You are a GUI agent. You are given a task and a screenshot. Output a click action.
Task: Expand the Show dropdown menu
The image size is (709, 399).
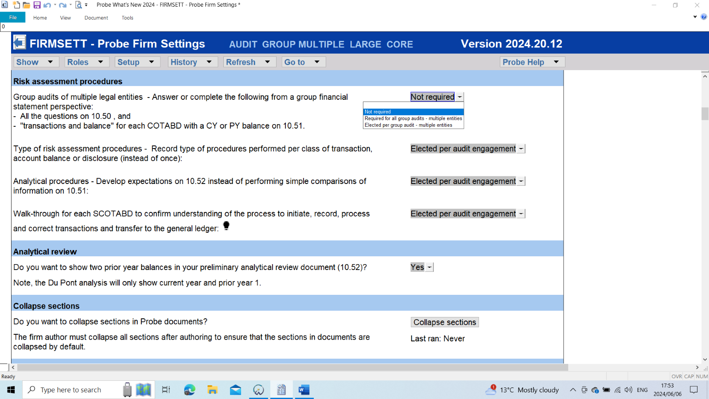pyautogui.click(x=36, y=62)
